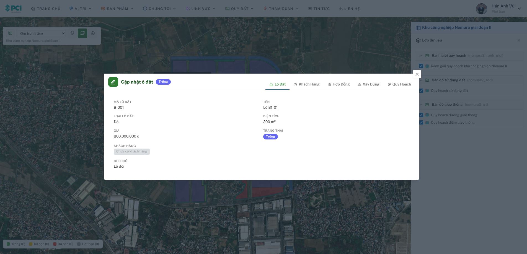Click the green Trống legend swatch

(x=8, y=244)
